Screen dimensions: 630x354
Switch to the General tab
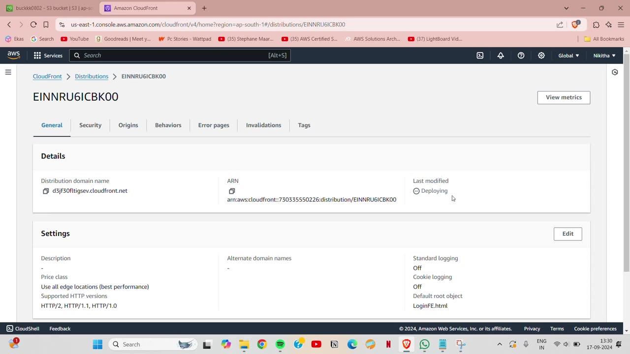(x=52, y=125)
